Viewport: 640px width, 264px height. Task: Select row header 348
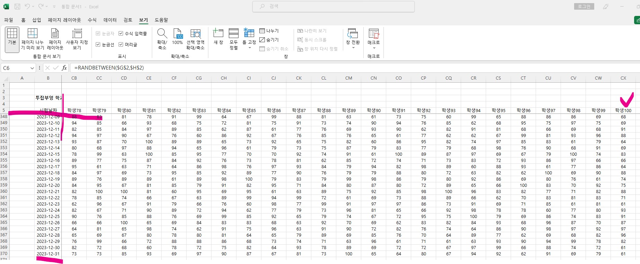[x=4, y=117]
